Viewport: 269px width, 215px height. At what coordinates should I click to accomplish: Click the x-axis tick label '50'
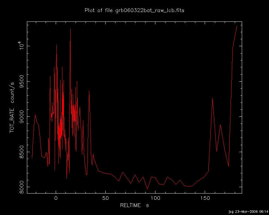[105, 198]
